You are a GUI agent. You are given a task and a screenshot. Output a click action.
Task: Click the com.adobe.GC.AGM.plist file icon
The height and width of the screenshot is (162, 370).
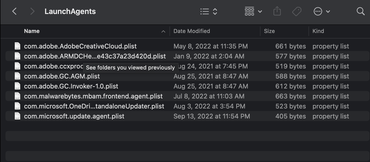(17, 76)
